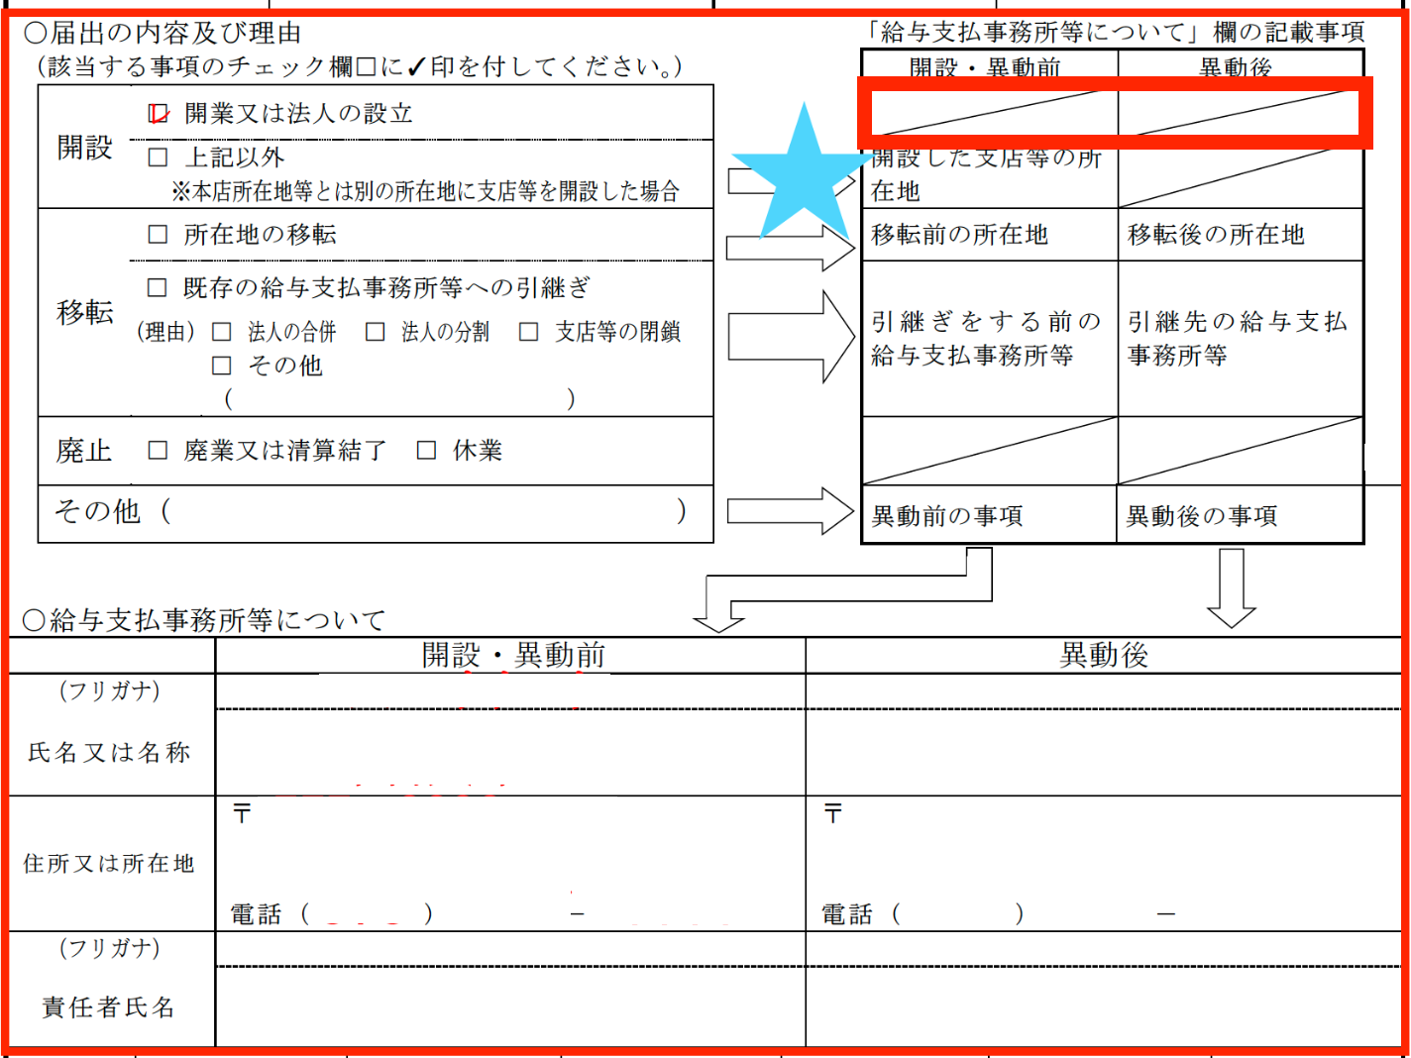1411x1058 pixels.
Task: Click the 氏名又は名称 row label
Action: 109,753
